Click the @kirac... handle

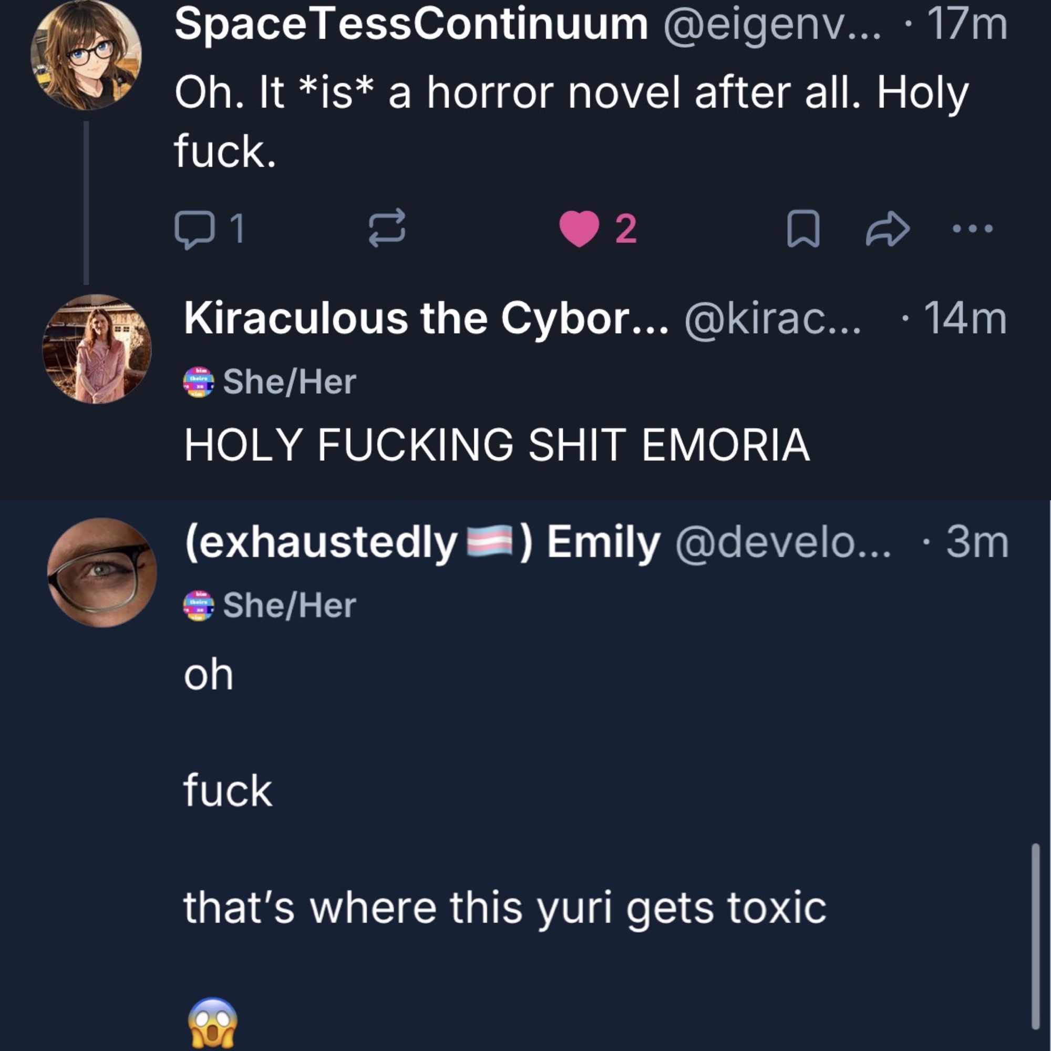[772, 319]
